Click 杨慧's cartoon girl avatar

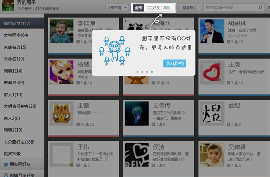[61, 72]
